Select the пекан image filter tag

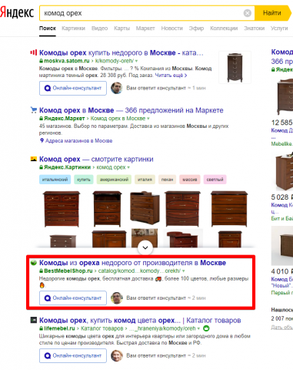[x=167, y=180]
